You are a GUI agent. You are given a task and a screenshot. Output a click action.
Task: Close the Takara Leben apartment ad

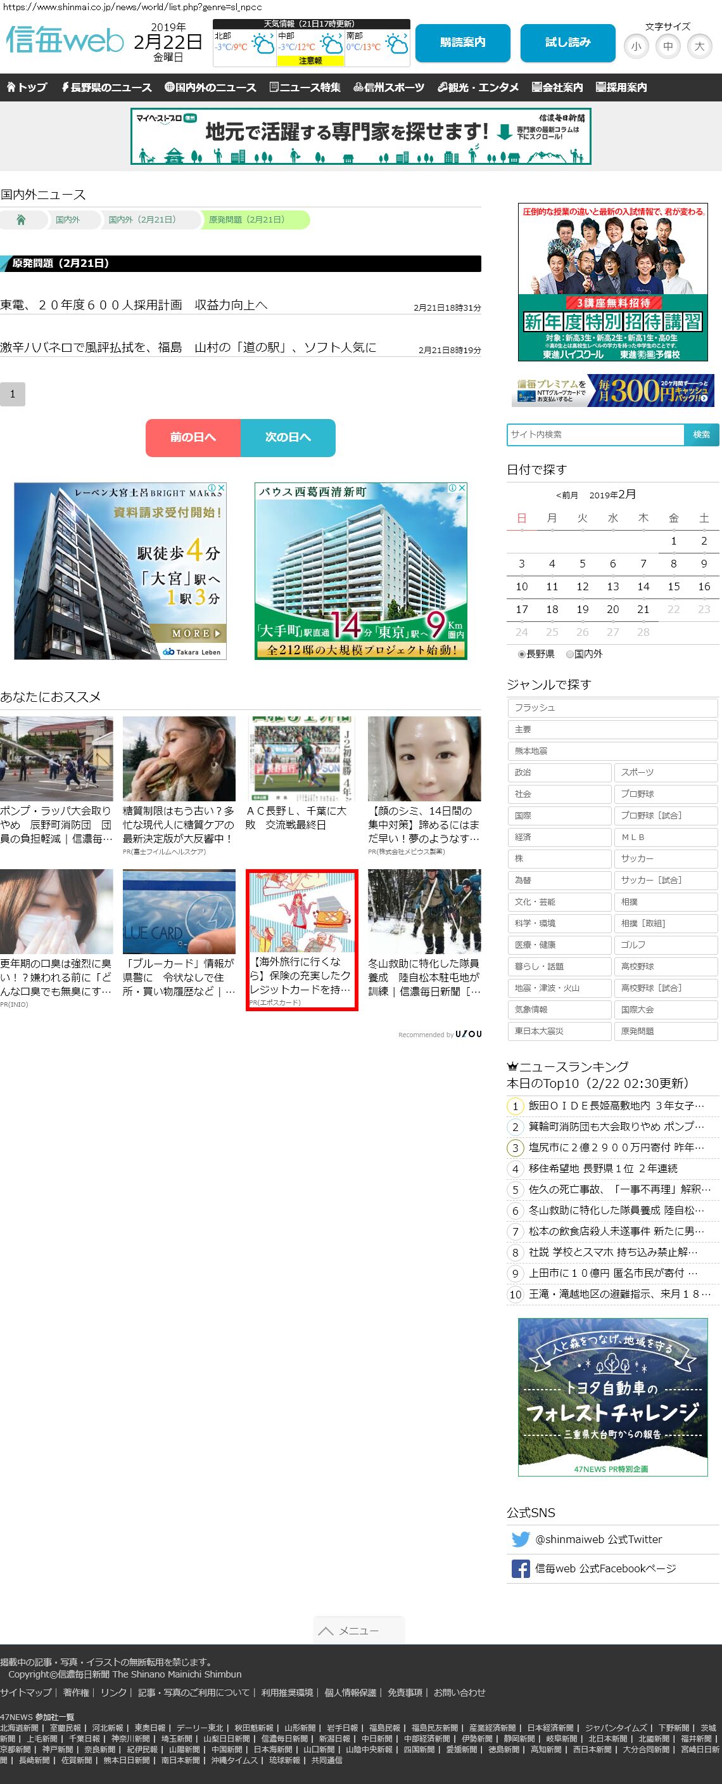(x=220, y=488)
